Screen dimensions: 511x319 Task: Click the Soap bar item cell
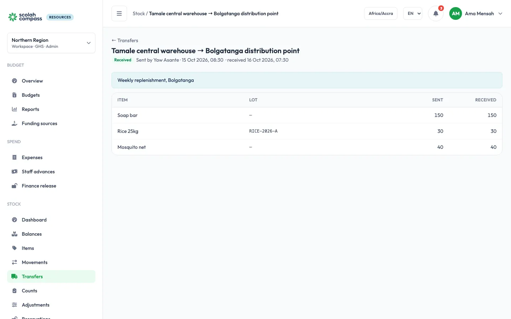[127, 115]
